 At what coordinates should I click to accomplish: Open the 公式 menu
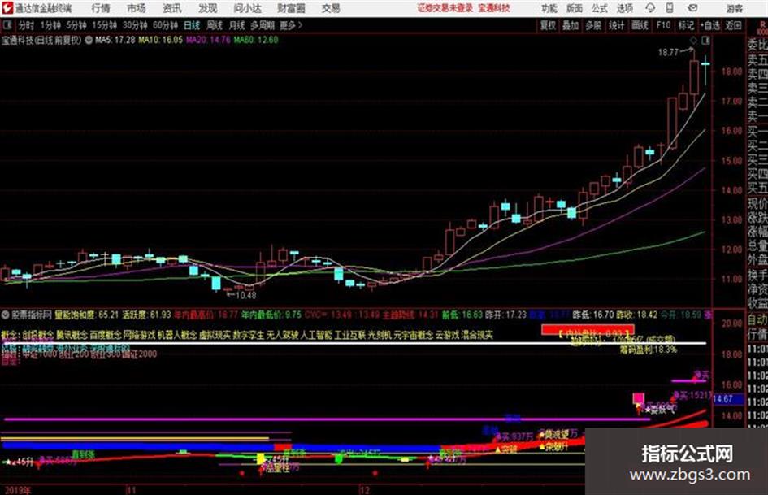[600, 8]
